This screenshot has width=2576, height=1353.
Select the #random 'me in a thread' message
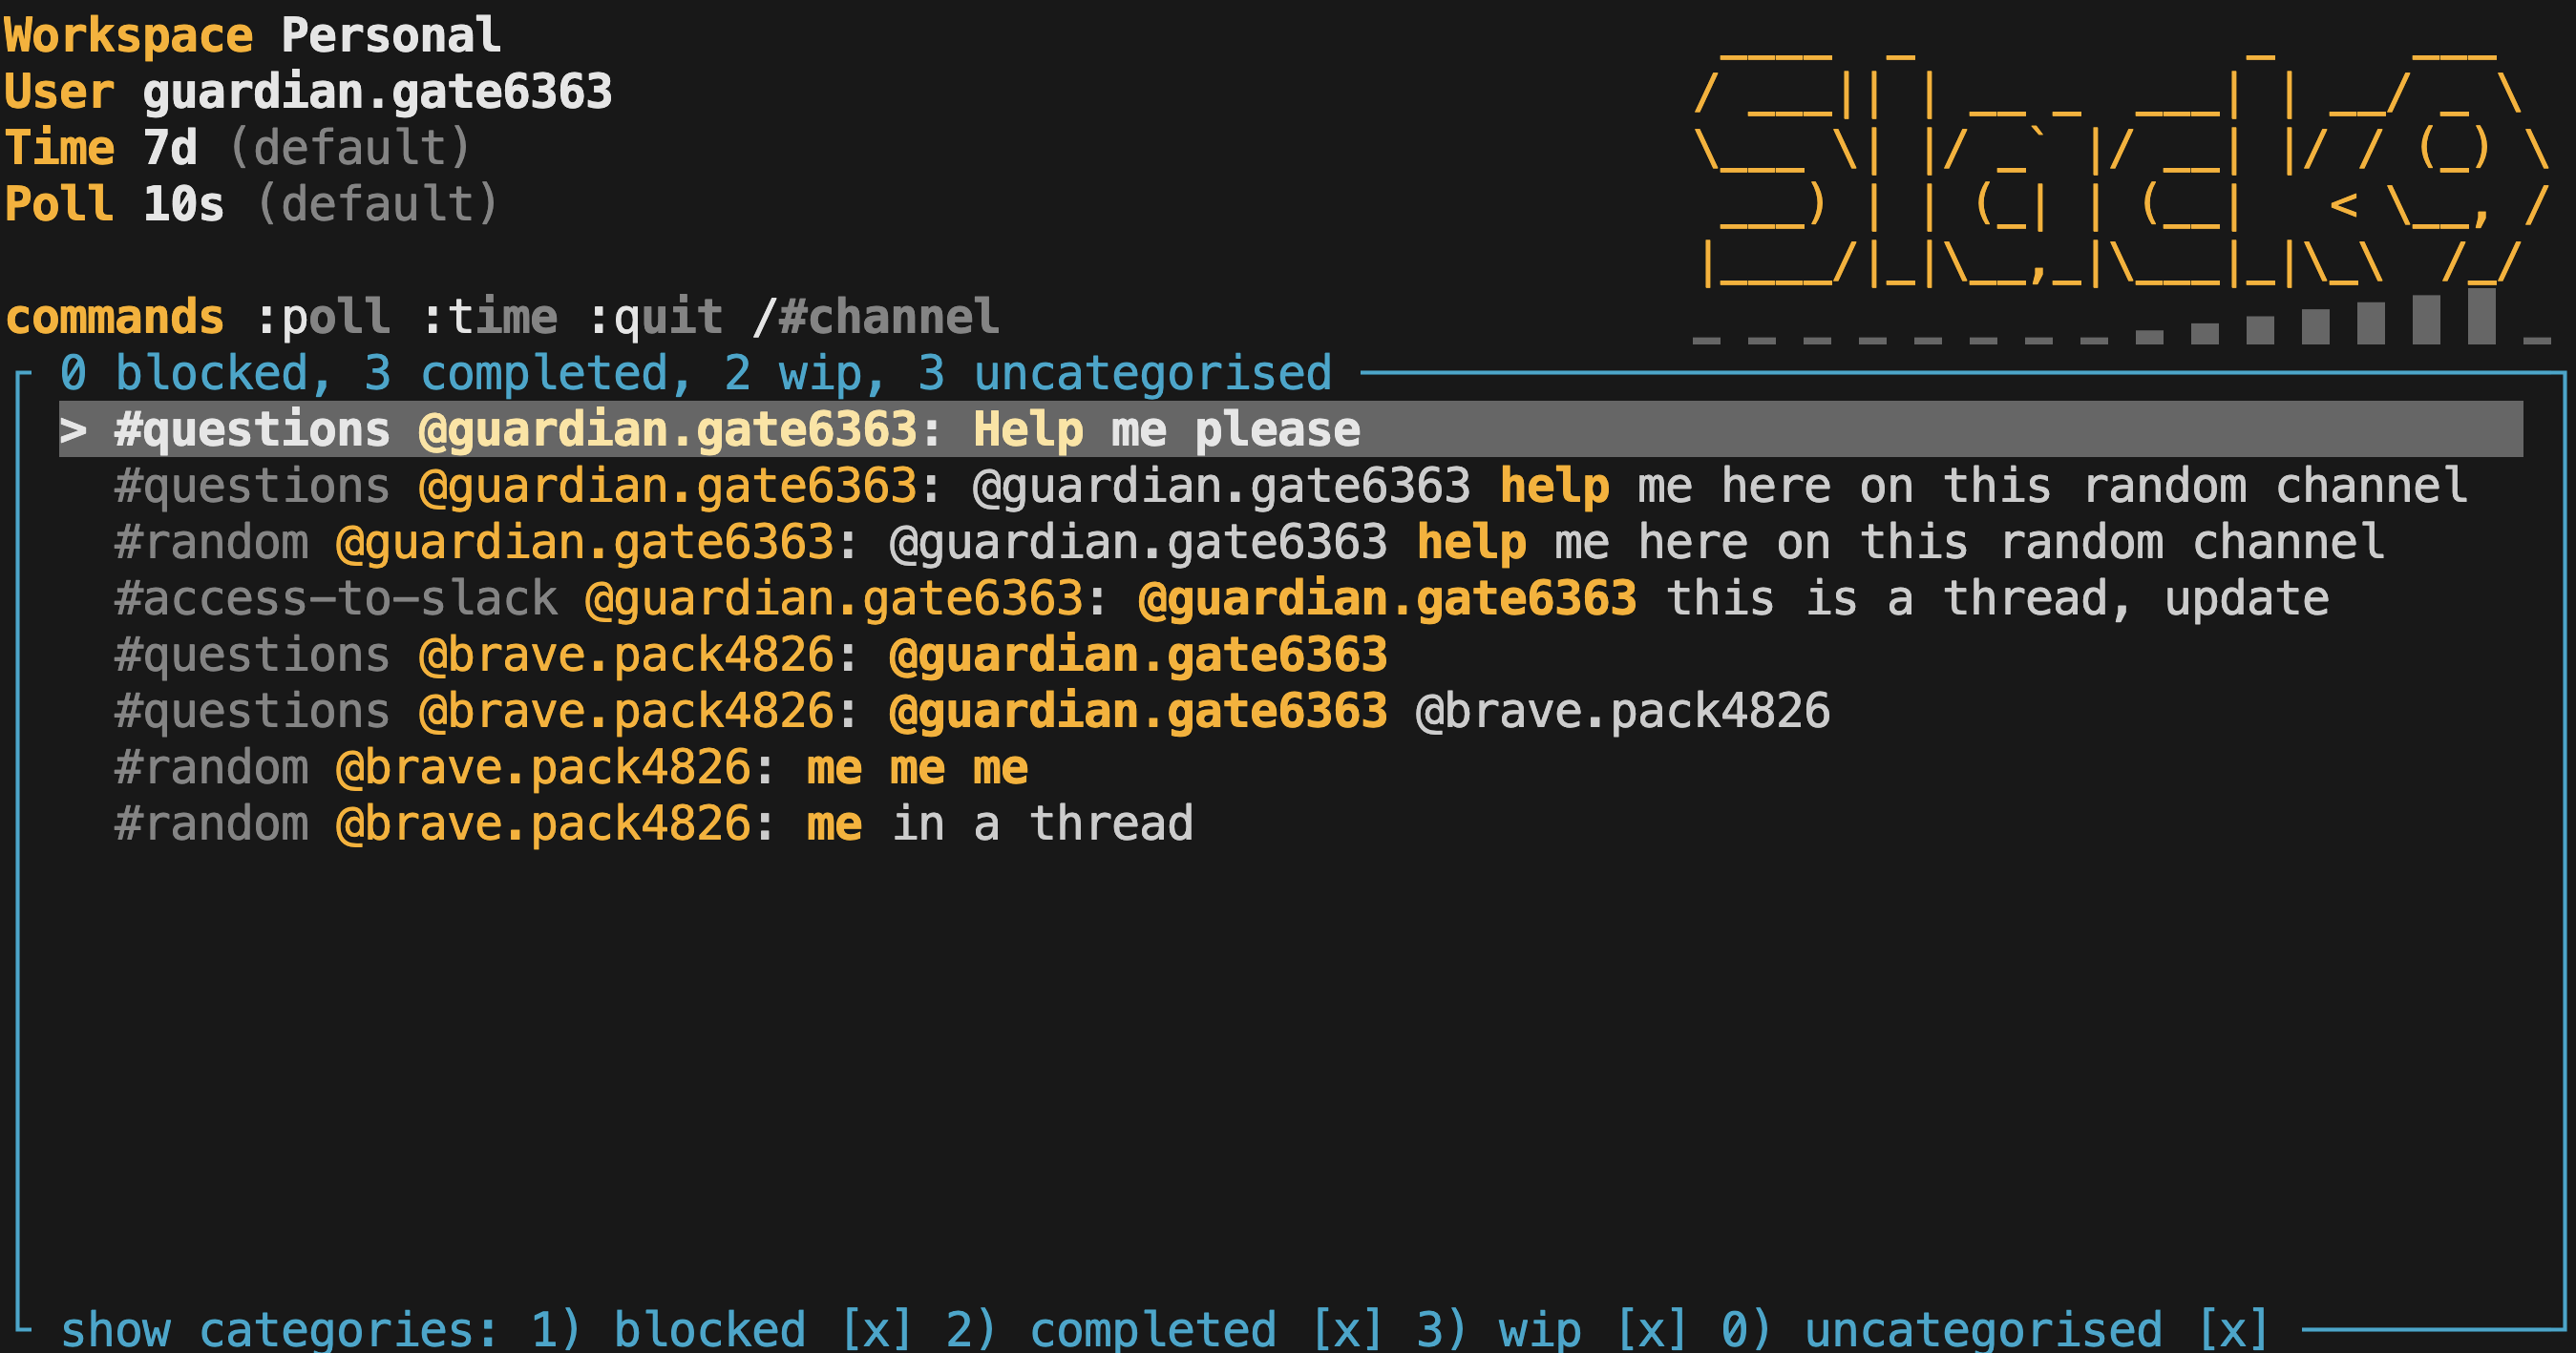click(650, 822)
